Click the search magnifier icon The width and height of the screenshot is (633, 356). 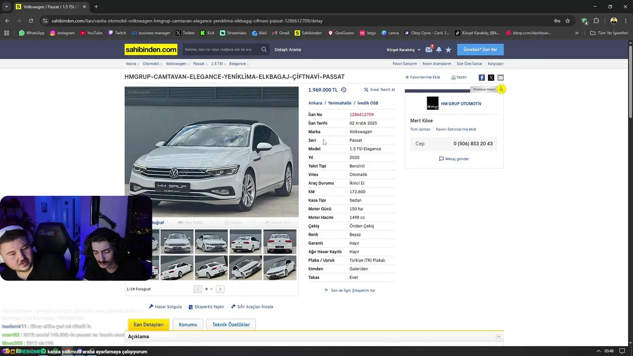pos(264,49)
